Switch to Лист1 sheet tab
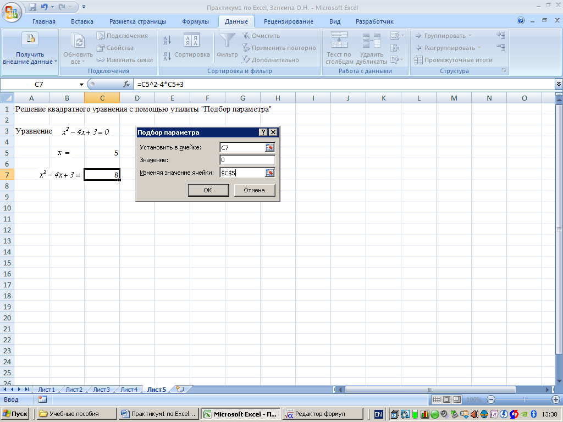The height and width of the screenshot is (422, 563). click(x=47, y=390)
